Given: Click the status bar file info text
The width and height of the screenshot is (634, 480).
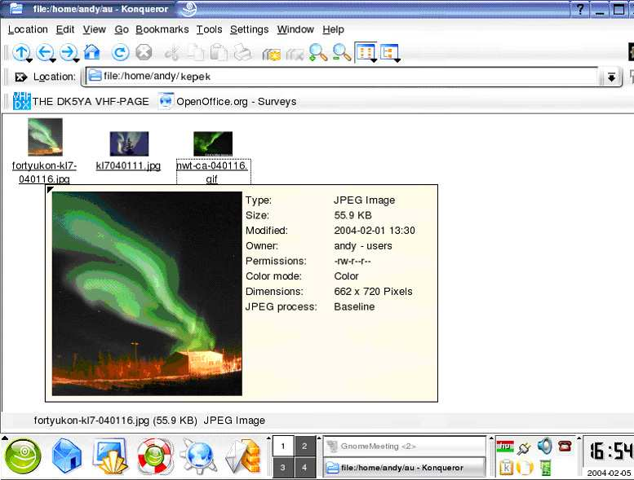Looking at the screenshot, I should [x=149, y=421].
